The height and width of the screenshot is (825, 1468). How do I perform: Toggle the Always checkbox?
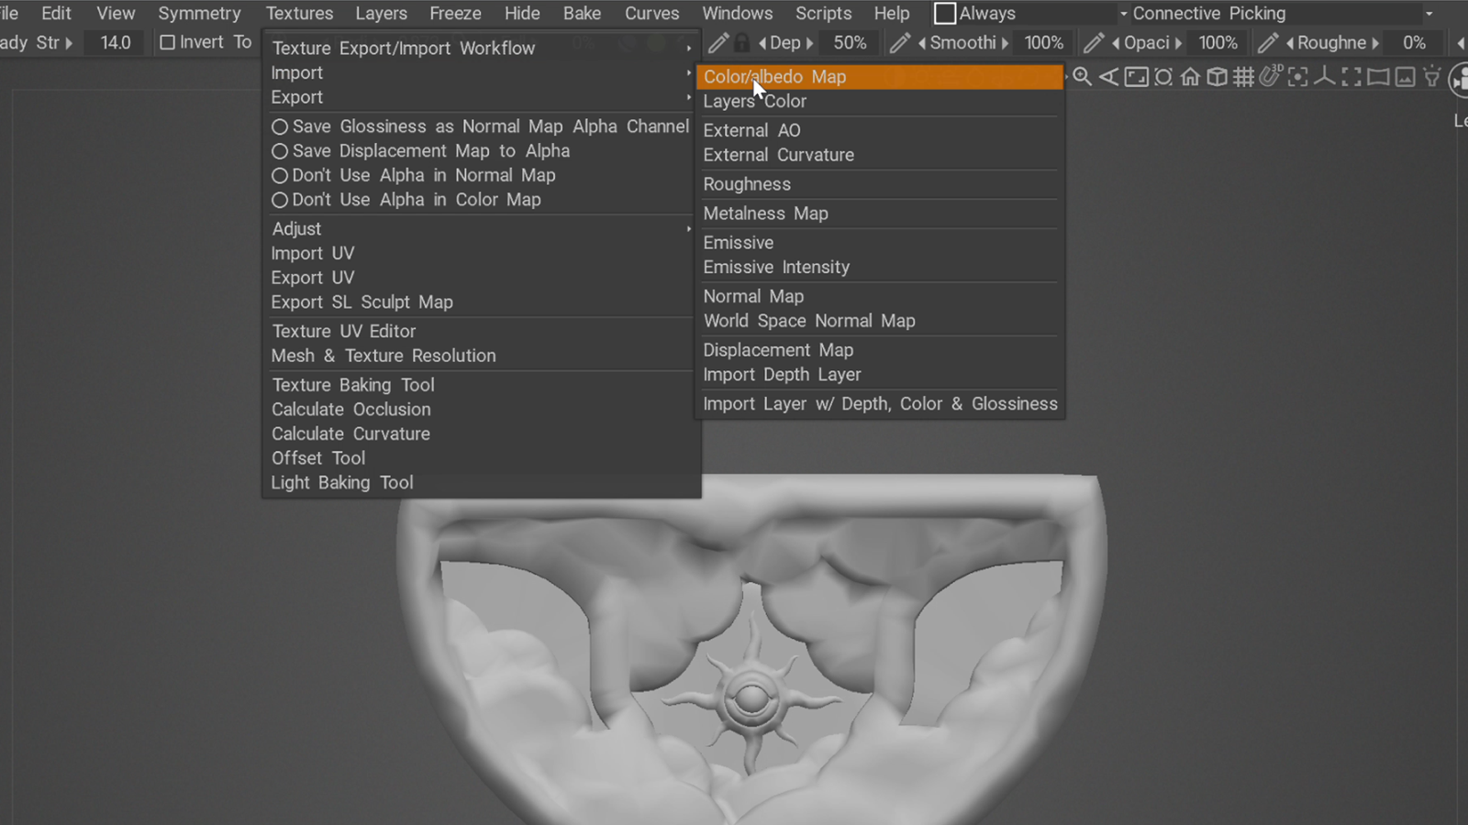(945, 14)
